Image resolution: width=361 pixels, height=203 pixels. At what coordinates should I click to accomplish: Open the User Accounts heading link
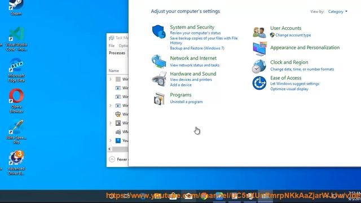point(286,28)
